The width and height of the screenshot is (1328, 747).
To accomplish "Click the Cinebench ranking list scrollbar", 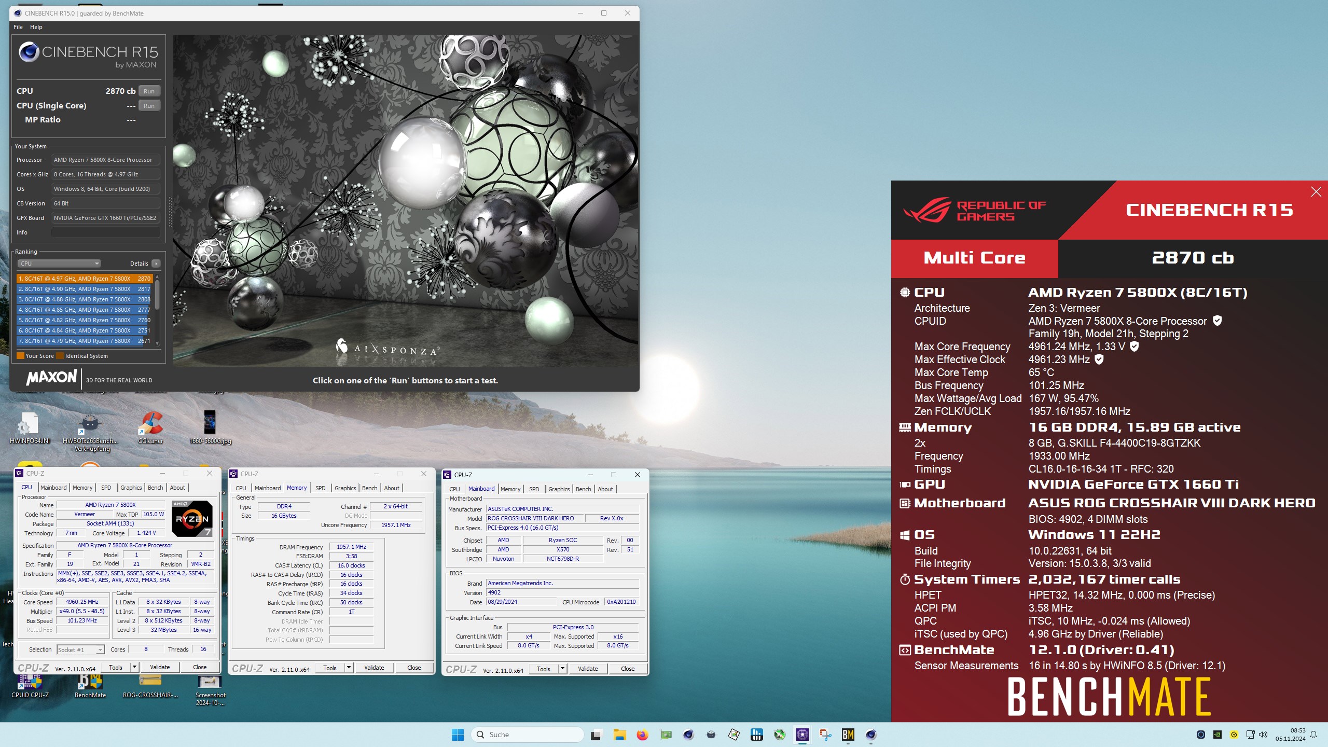I will point(157,310).
